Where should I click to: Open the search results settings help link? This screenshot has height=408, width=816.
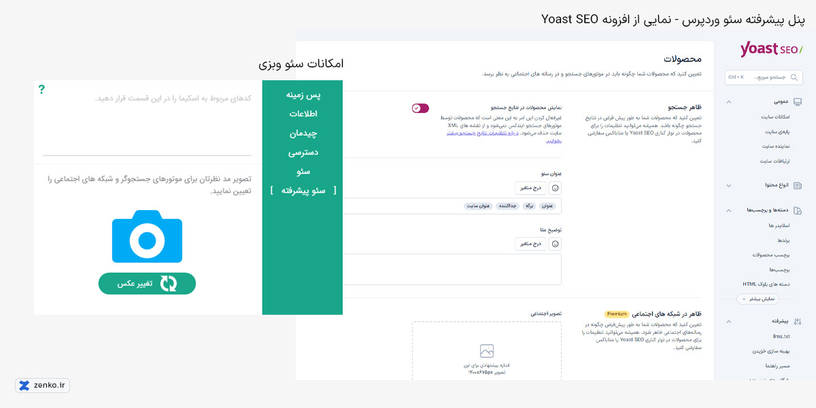pyautogui.click(x=476, y=137)
